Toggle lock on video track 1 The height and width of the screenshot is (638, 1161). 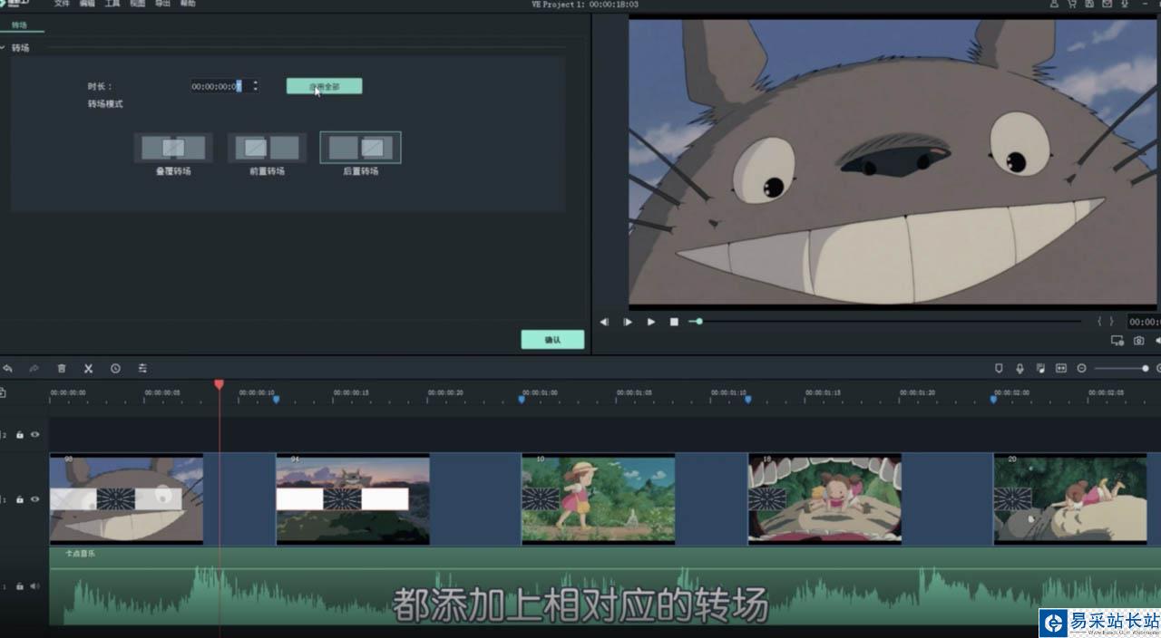[x=20, y=499]
